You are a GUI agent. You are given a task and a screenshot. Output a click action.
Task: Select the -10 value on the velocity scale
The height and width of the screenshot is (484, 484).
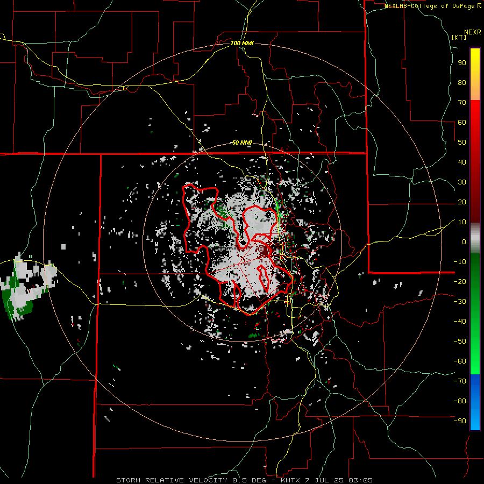[x=460, y=262]
